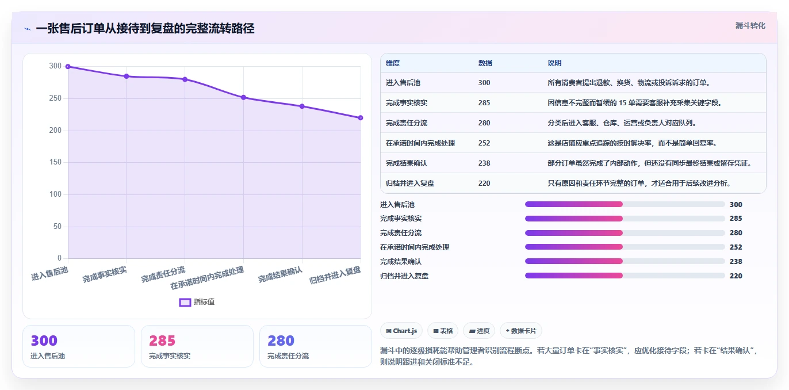The height and width of the screenshot is (390, 789).
Task: Click the 维度 column header
Action: [x=393, y=63]
